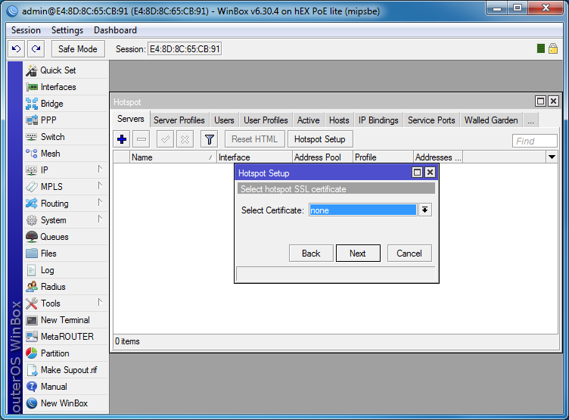Toggle Safe Mode

(x=78, y=48)
